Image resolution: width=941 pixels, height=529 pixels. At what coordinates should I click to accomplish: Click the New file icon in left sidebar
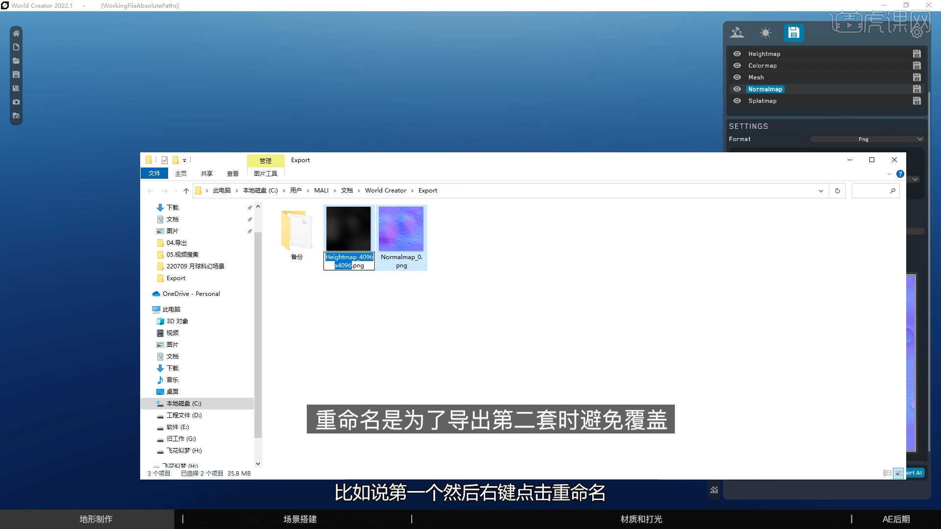(16, 47)
